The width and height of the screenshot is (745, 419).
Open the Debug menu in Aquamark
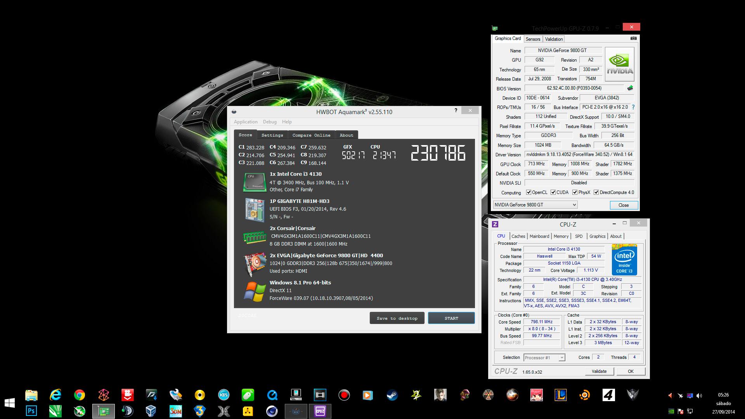point(270,122)
